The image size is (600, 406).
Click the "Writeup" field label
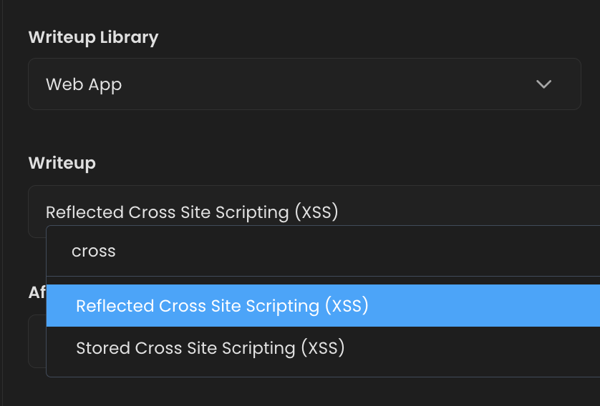(62, 163)
